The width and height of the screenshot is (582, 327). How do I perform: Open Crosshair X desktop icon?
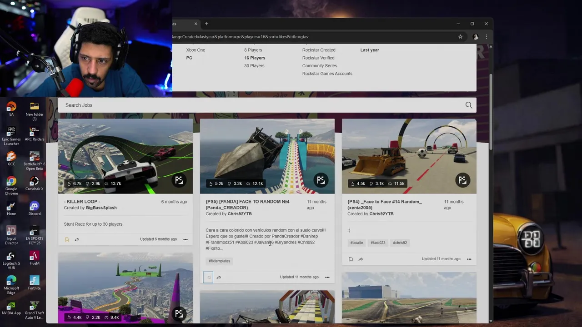35,183
